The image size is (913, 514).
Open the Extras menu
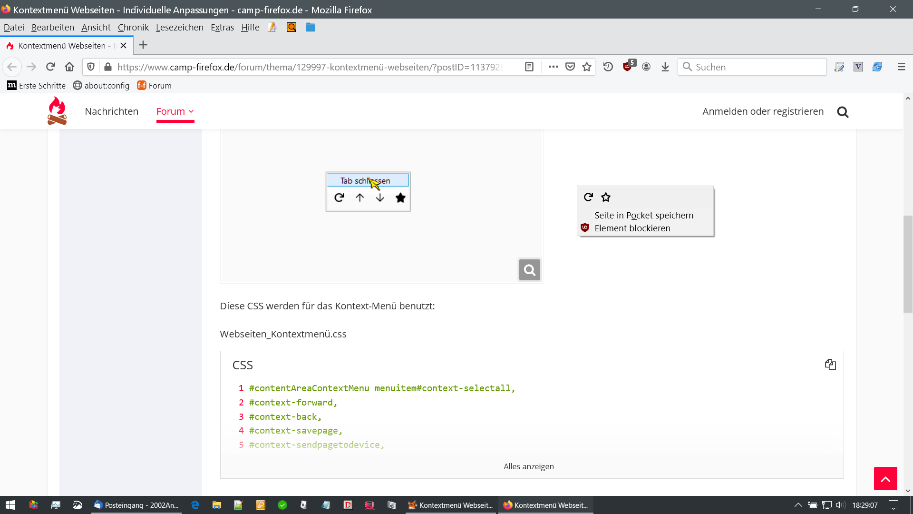tap(222, 28)
